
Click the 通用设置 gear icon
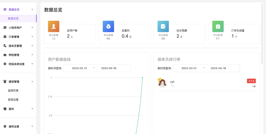click(5, 126)
